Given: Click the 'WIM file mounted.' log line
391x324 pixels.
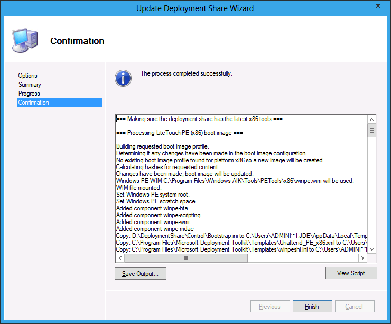Looking at the screenshot, I should (137, 188).
